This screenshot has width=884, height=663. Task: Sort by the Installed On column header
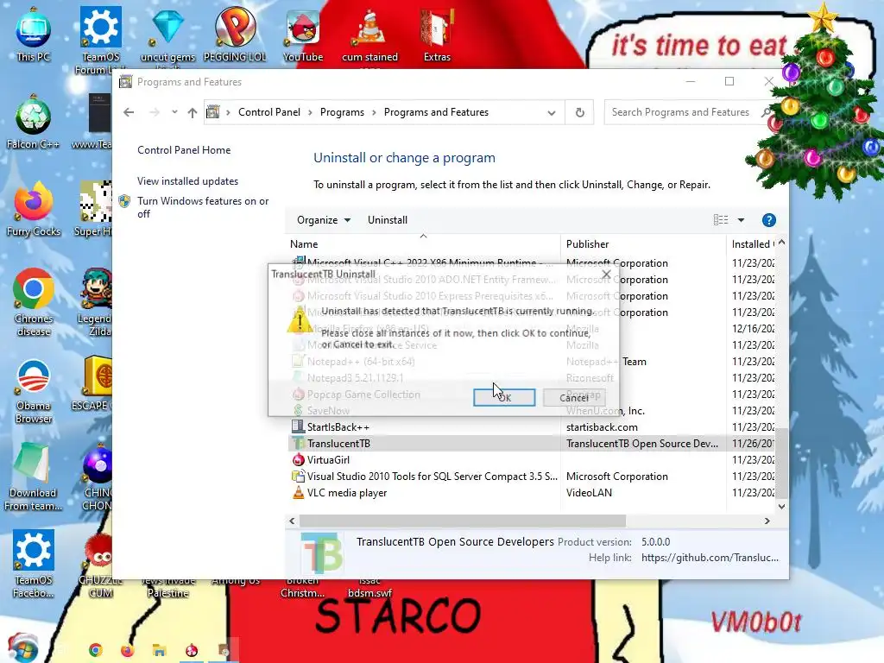752,244
